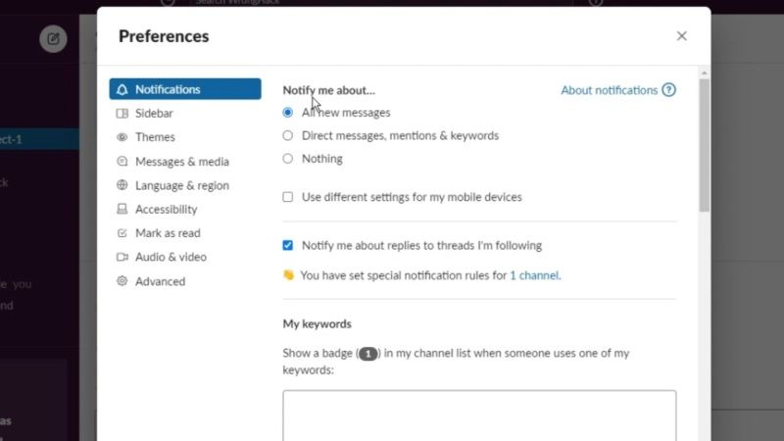Click the Accessibility laptop icon
Image resolution: width=784 pixels, height=441 pixels.
coord(122,209)
